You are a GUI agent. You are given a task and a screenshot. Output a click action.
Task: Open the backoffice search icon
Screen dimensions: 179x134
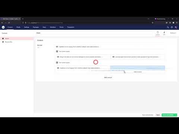168,27
